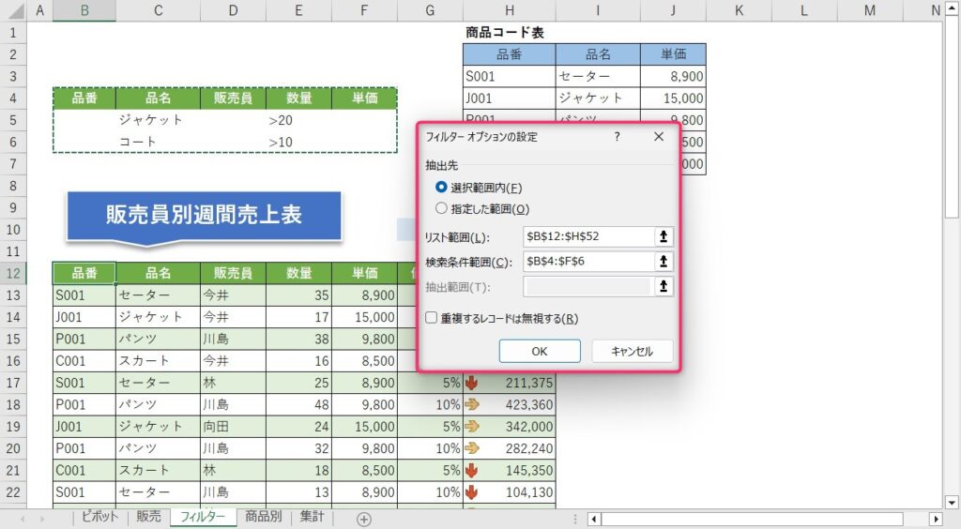Open the 商品別 sheet tab

[x=263, y=517]
